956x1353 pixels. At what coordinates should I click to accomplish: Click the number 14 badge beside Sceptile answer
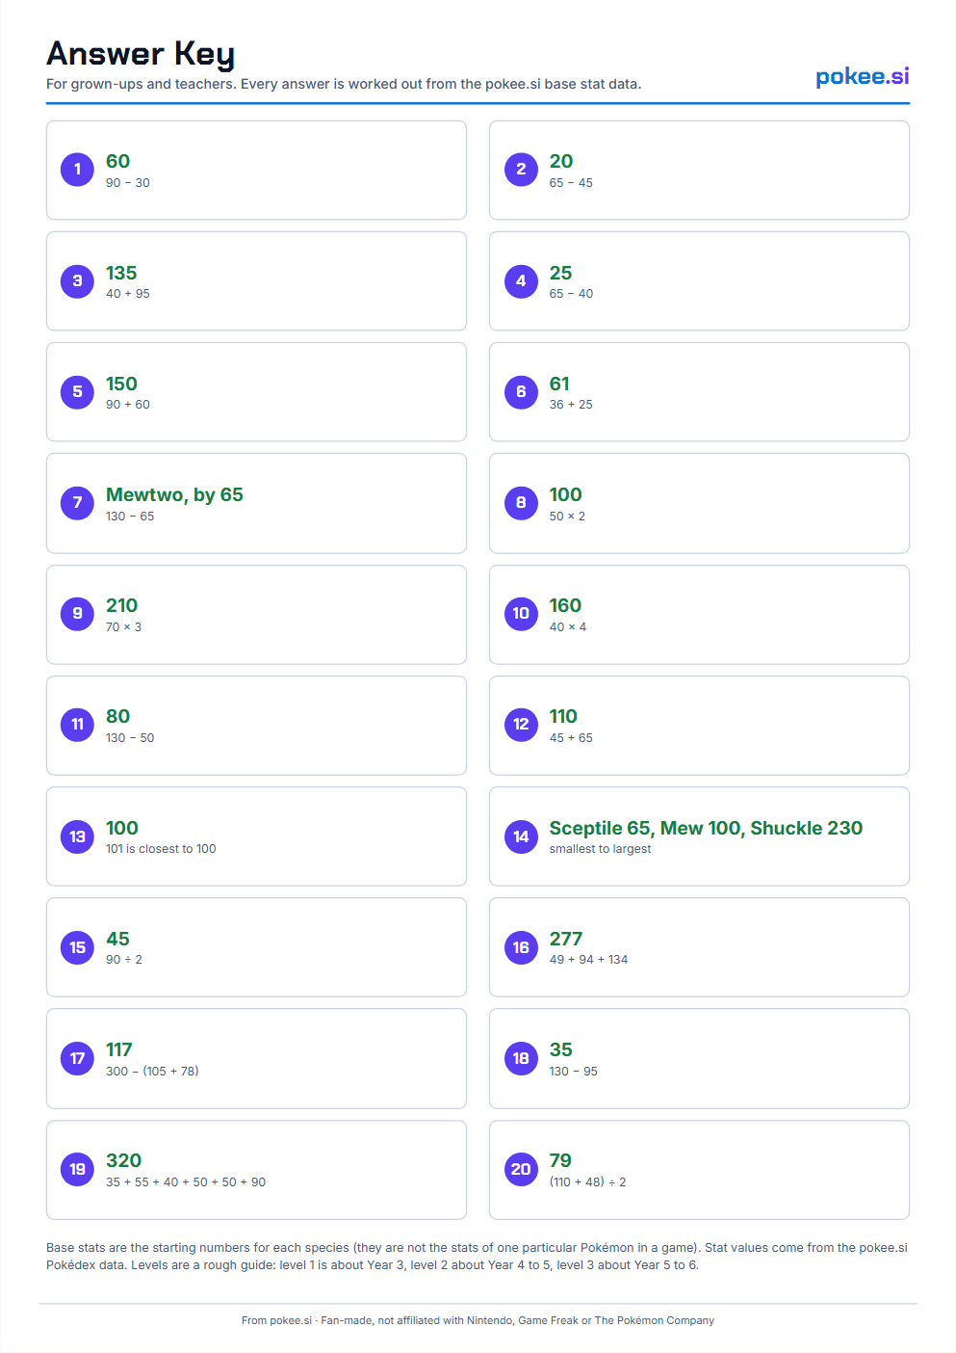pos(521,836)
